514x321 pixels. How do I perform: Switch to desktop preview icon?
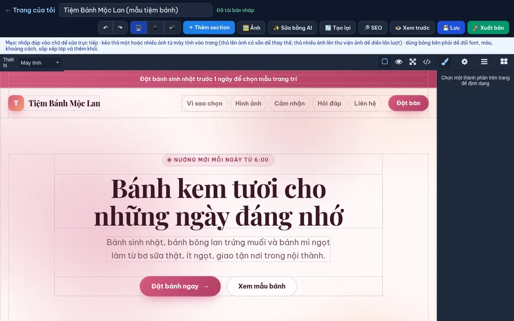click(x=138, y=27)
